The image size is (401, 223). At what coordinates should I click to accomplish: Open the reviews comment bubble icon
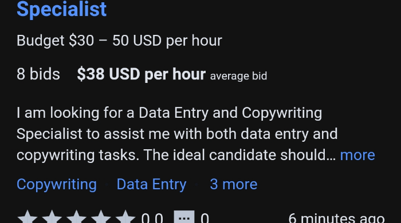(184, 217)
